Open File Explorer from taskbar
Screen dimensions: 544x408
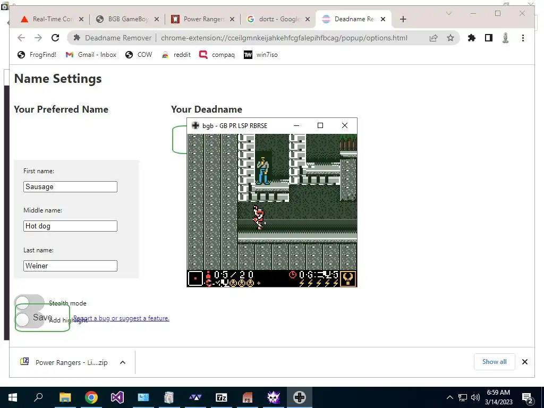(65, 397)
